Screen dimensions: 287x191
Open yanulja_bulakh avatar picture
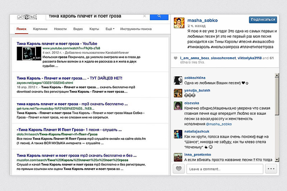point(178,93)
